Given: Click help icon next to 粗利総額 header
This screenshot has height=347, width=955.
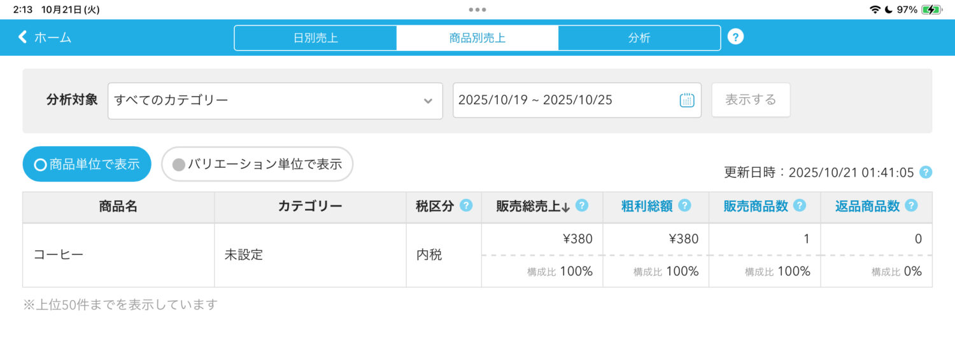Looking at the screenshot, I should click(x=684, y=205).
